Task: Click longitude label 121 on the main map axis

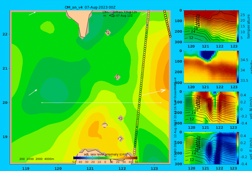Action: (x=90, y=168)
